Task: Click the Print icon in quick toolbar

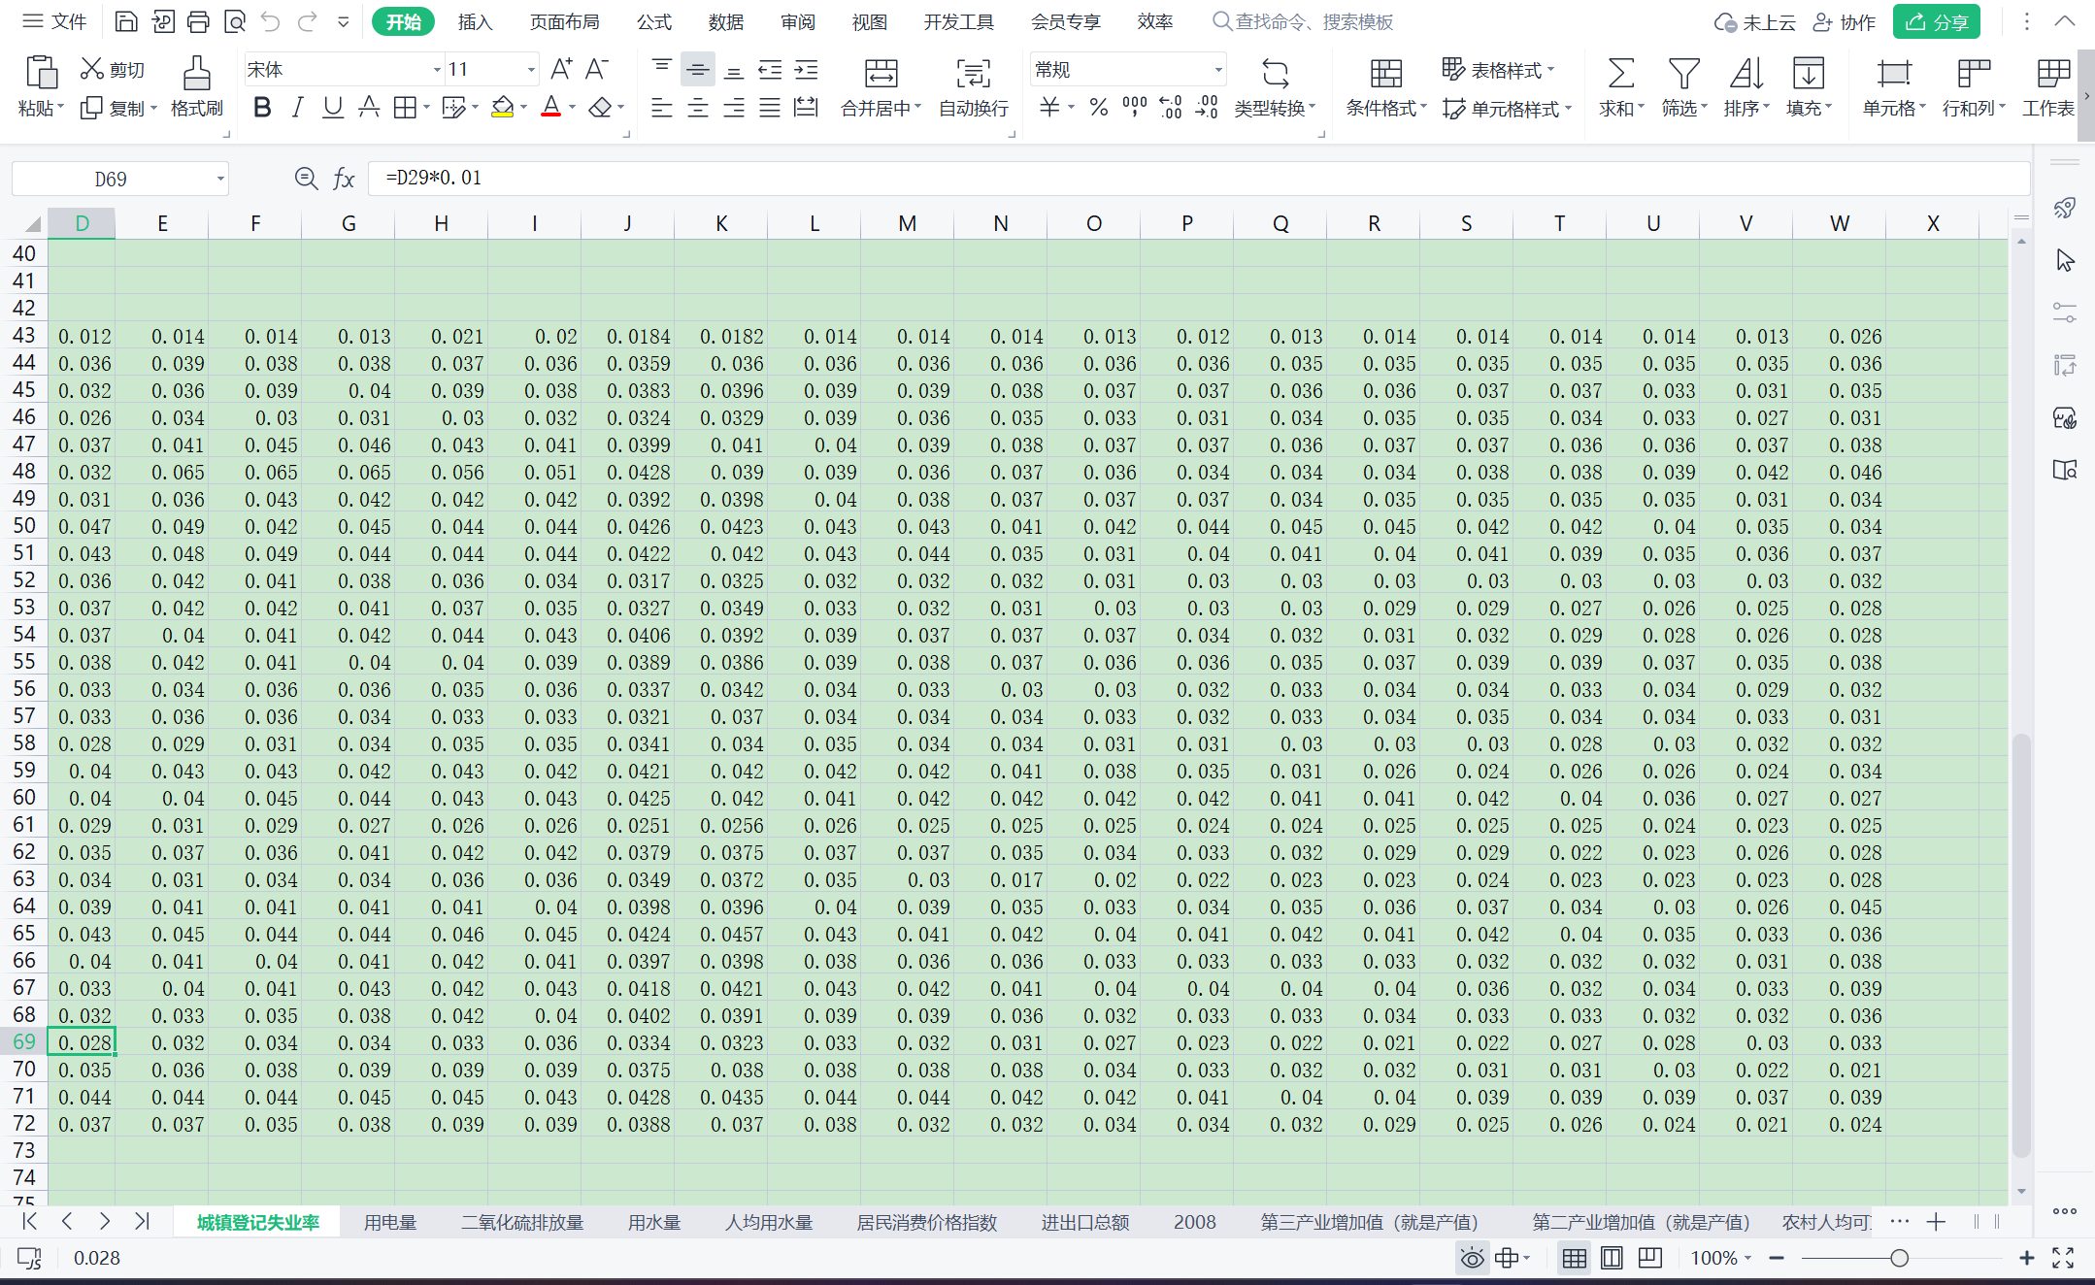Action: [198, 21]
